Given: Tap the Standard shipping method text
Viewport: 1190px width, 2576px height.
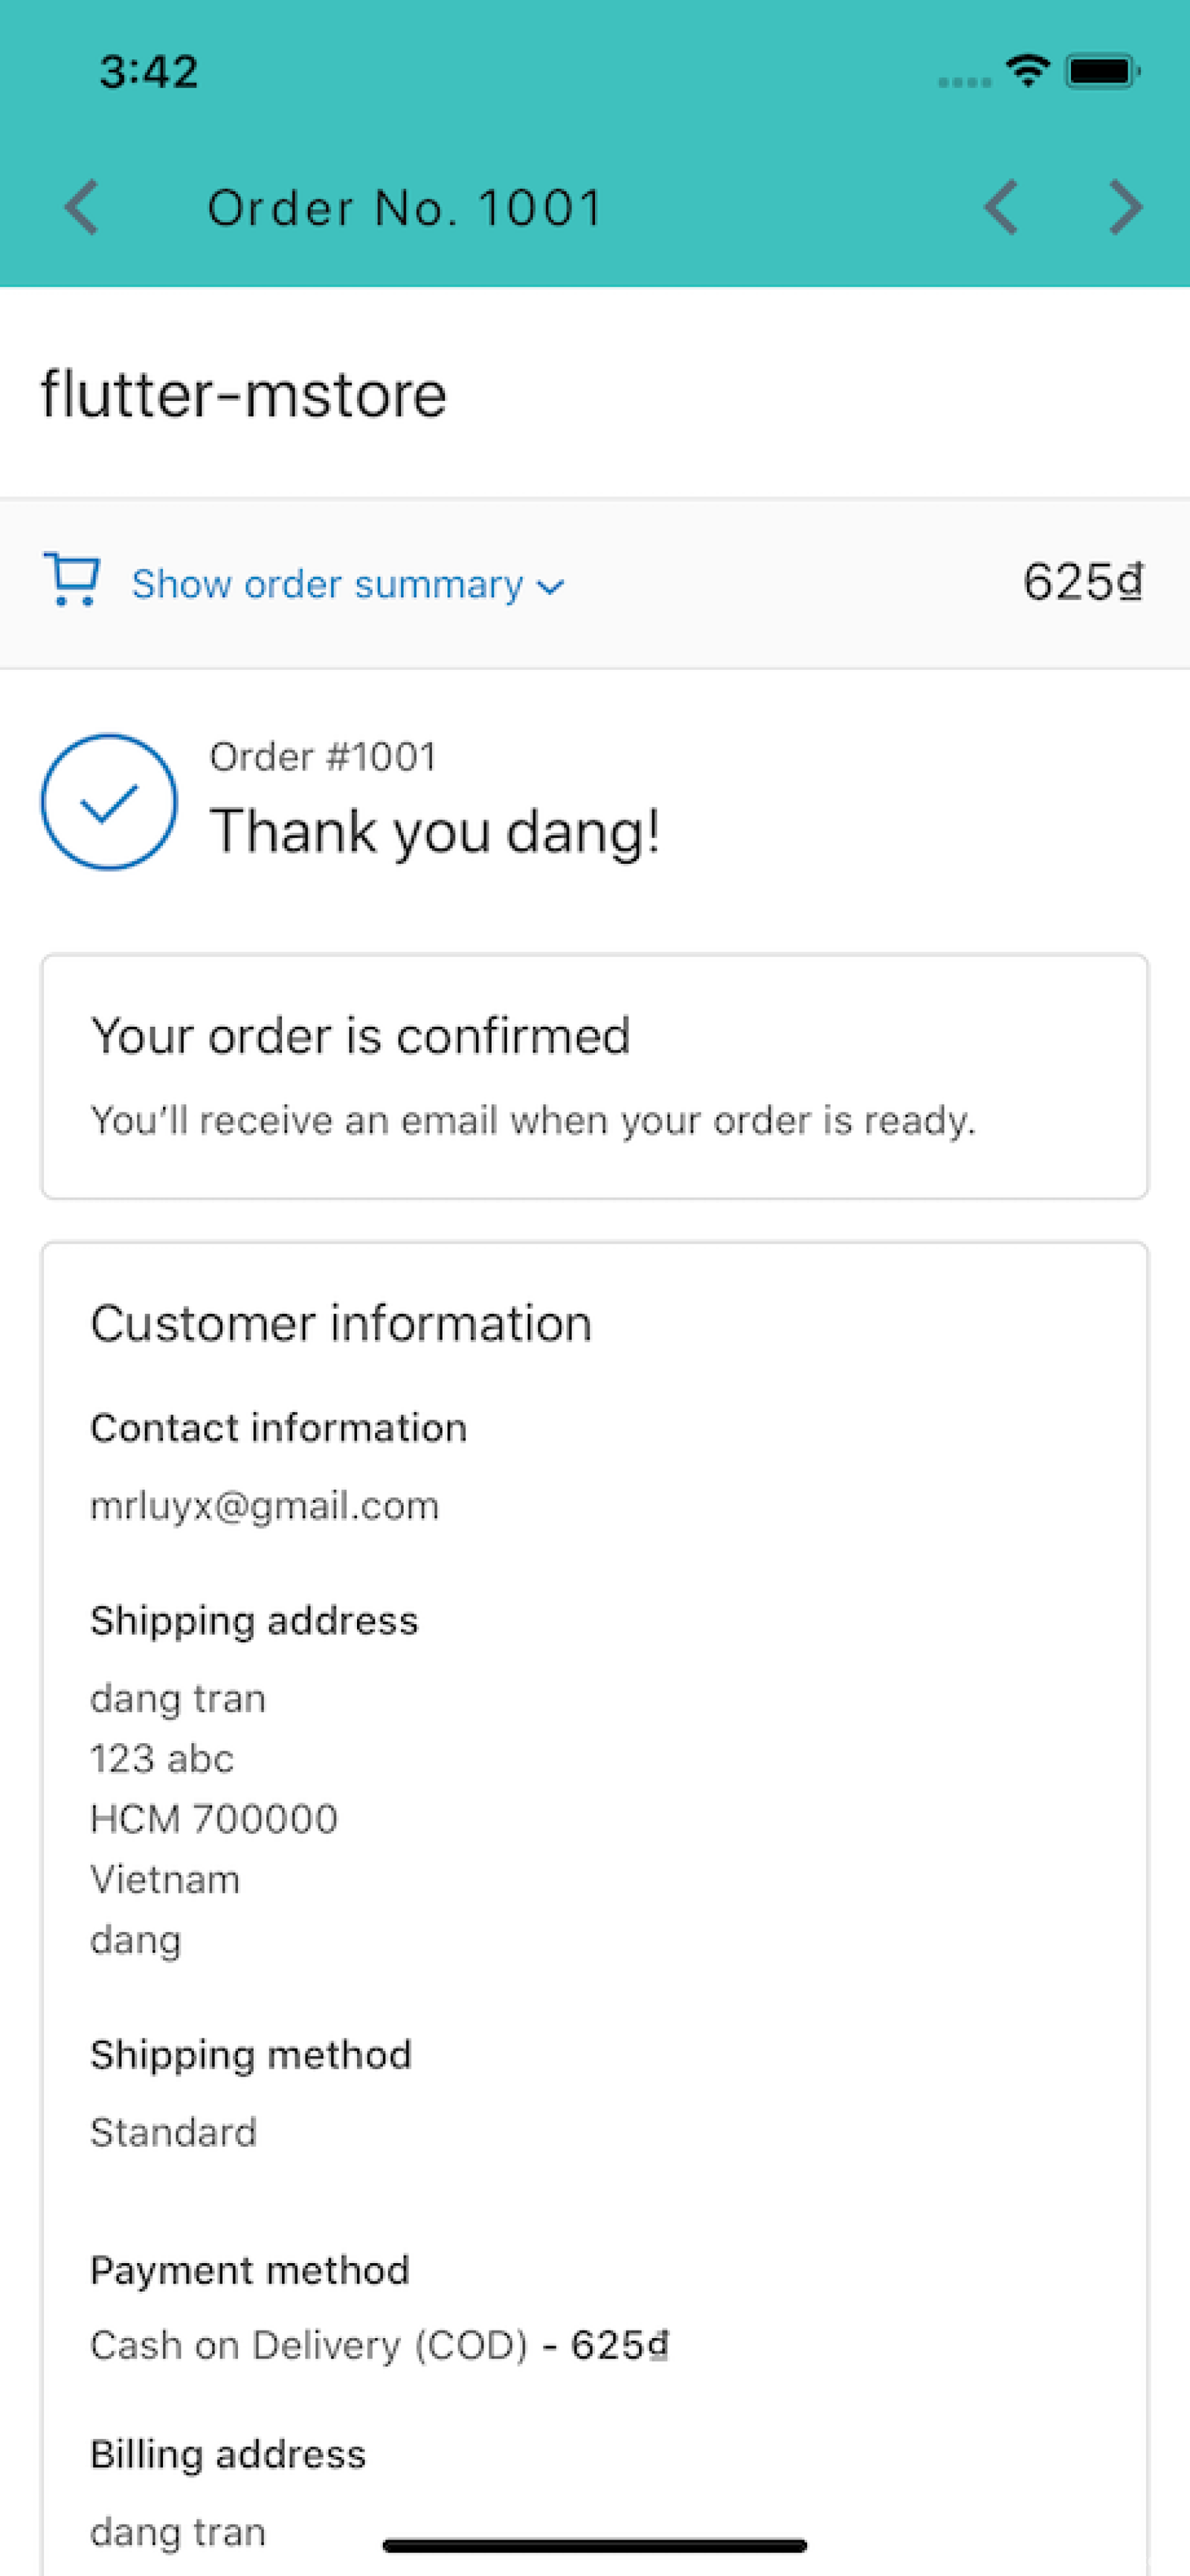Looking at the screenshot, I should (173, 2132).
